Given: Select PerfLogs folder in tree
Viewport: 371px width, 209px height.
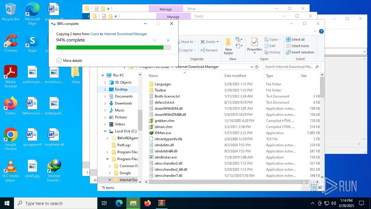Looking at the screenshot, I should point(124,145).
